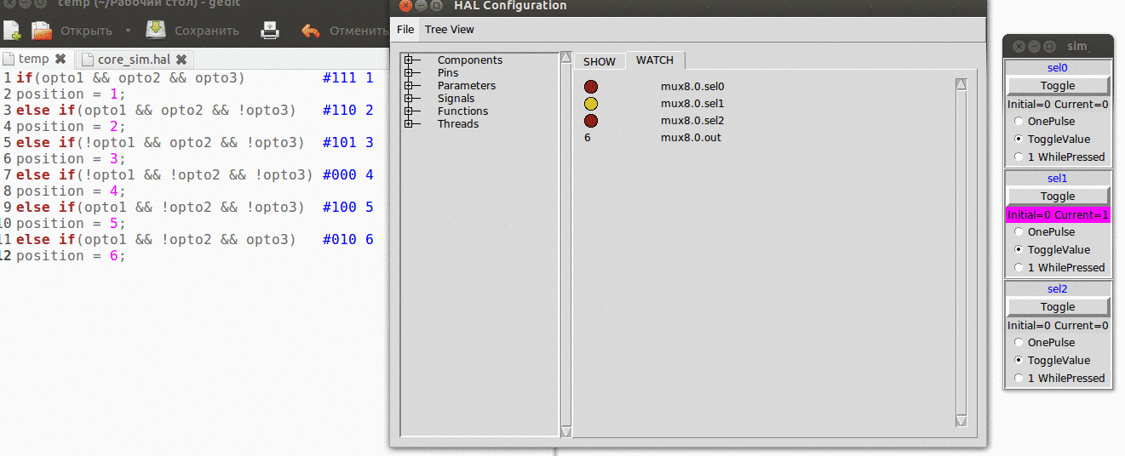Viewport: 1125px width, 456px height.
Task: Open the Tree View menu in HAL Configuration
Action: [449, 29]
